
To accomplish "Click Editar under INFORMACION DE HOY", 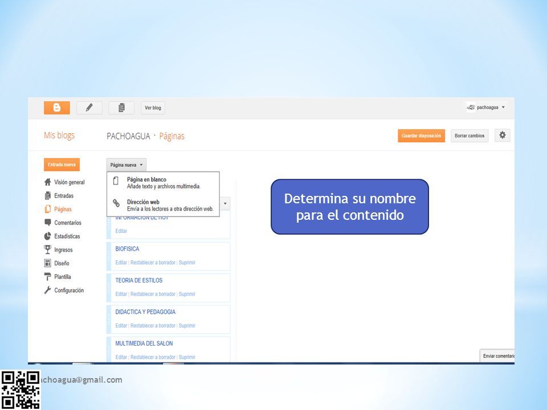I will pos(121,231).
